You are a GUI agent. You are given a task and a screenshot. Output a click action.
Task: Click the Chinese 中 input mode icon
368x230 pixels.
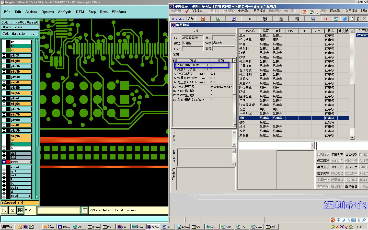[338, 220]
